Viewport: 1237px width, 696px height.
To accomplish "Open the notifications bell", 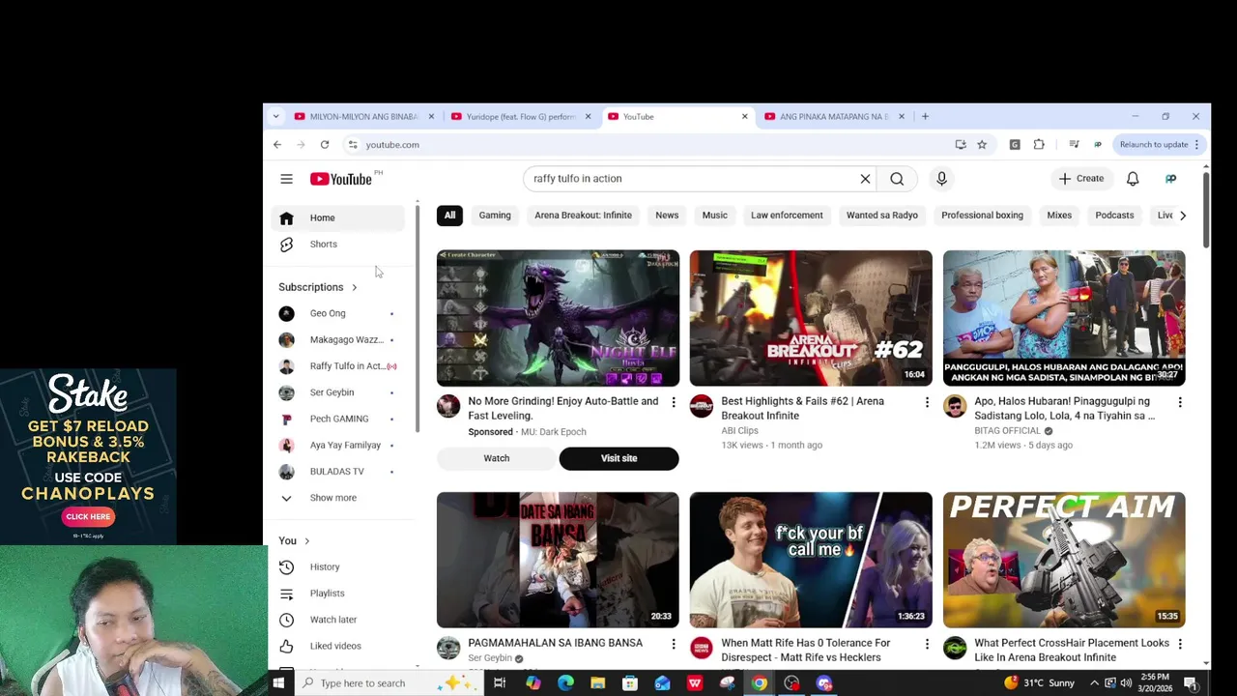I will 1133,179.
